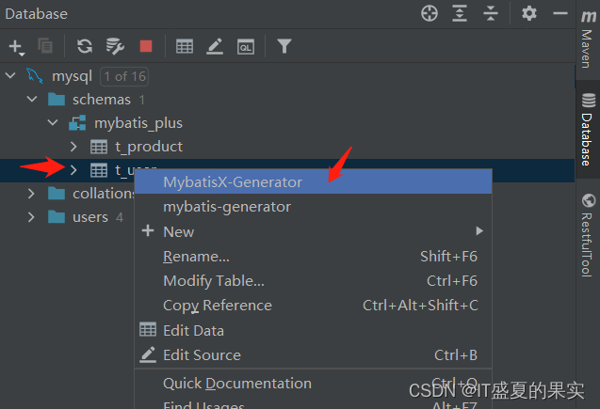Open the New submenu arrow
The width and height of the screenshot is (600, 409).
pyautogui.click(x=479, y=231)
